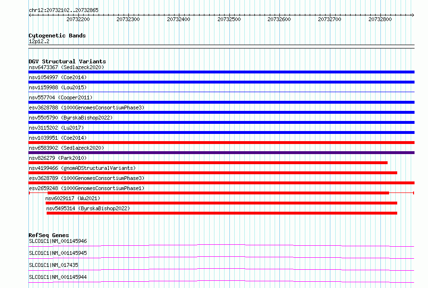Click the RefSeq Genes track title
Viewport: 428px width, 288px height.
pos(49,235)
